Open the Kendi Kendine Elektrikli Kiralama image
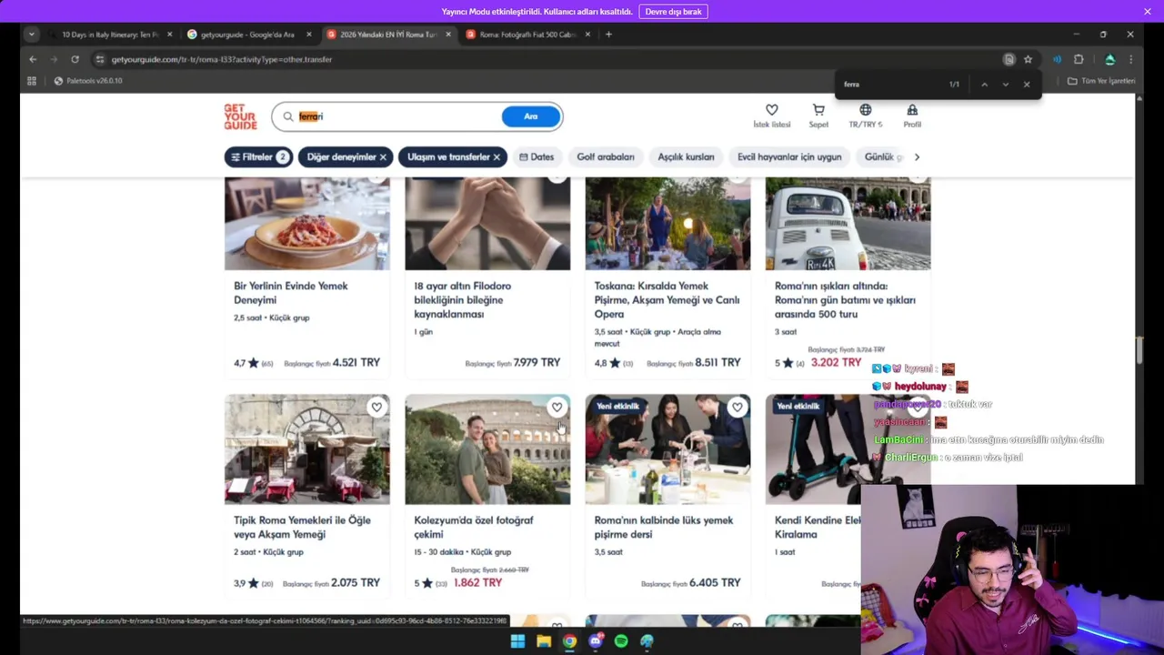The width and height of the screenshot is (1164, 655). coord(813,449)
